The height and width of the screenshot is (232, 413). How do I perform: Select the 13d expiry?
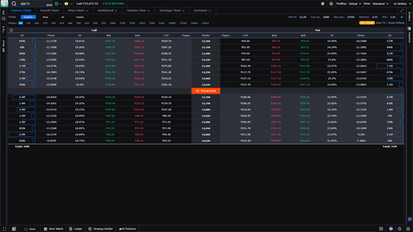pyautogui.click(x=28, y=23)
